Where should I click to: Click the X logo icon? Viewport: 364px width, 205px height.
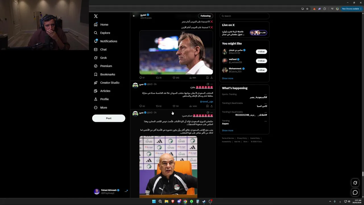click(x=96, y=16)
